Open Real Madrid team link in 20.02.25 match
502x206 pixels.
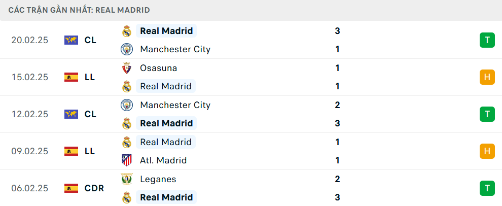166,31
